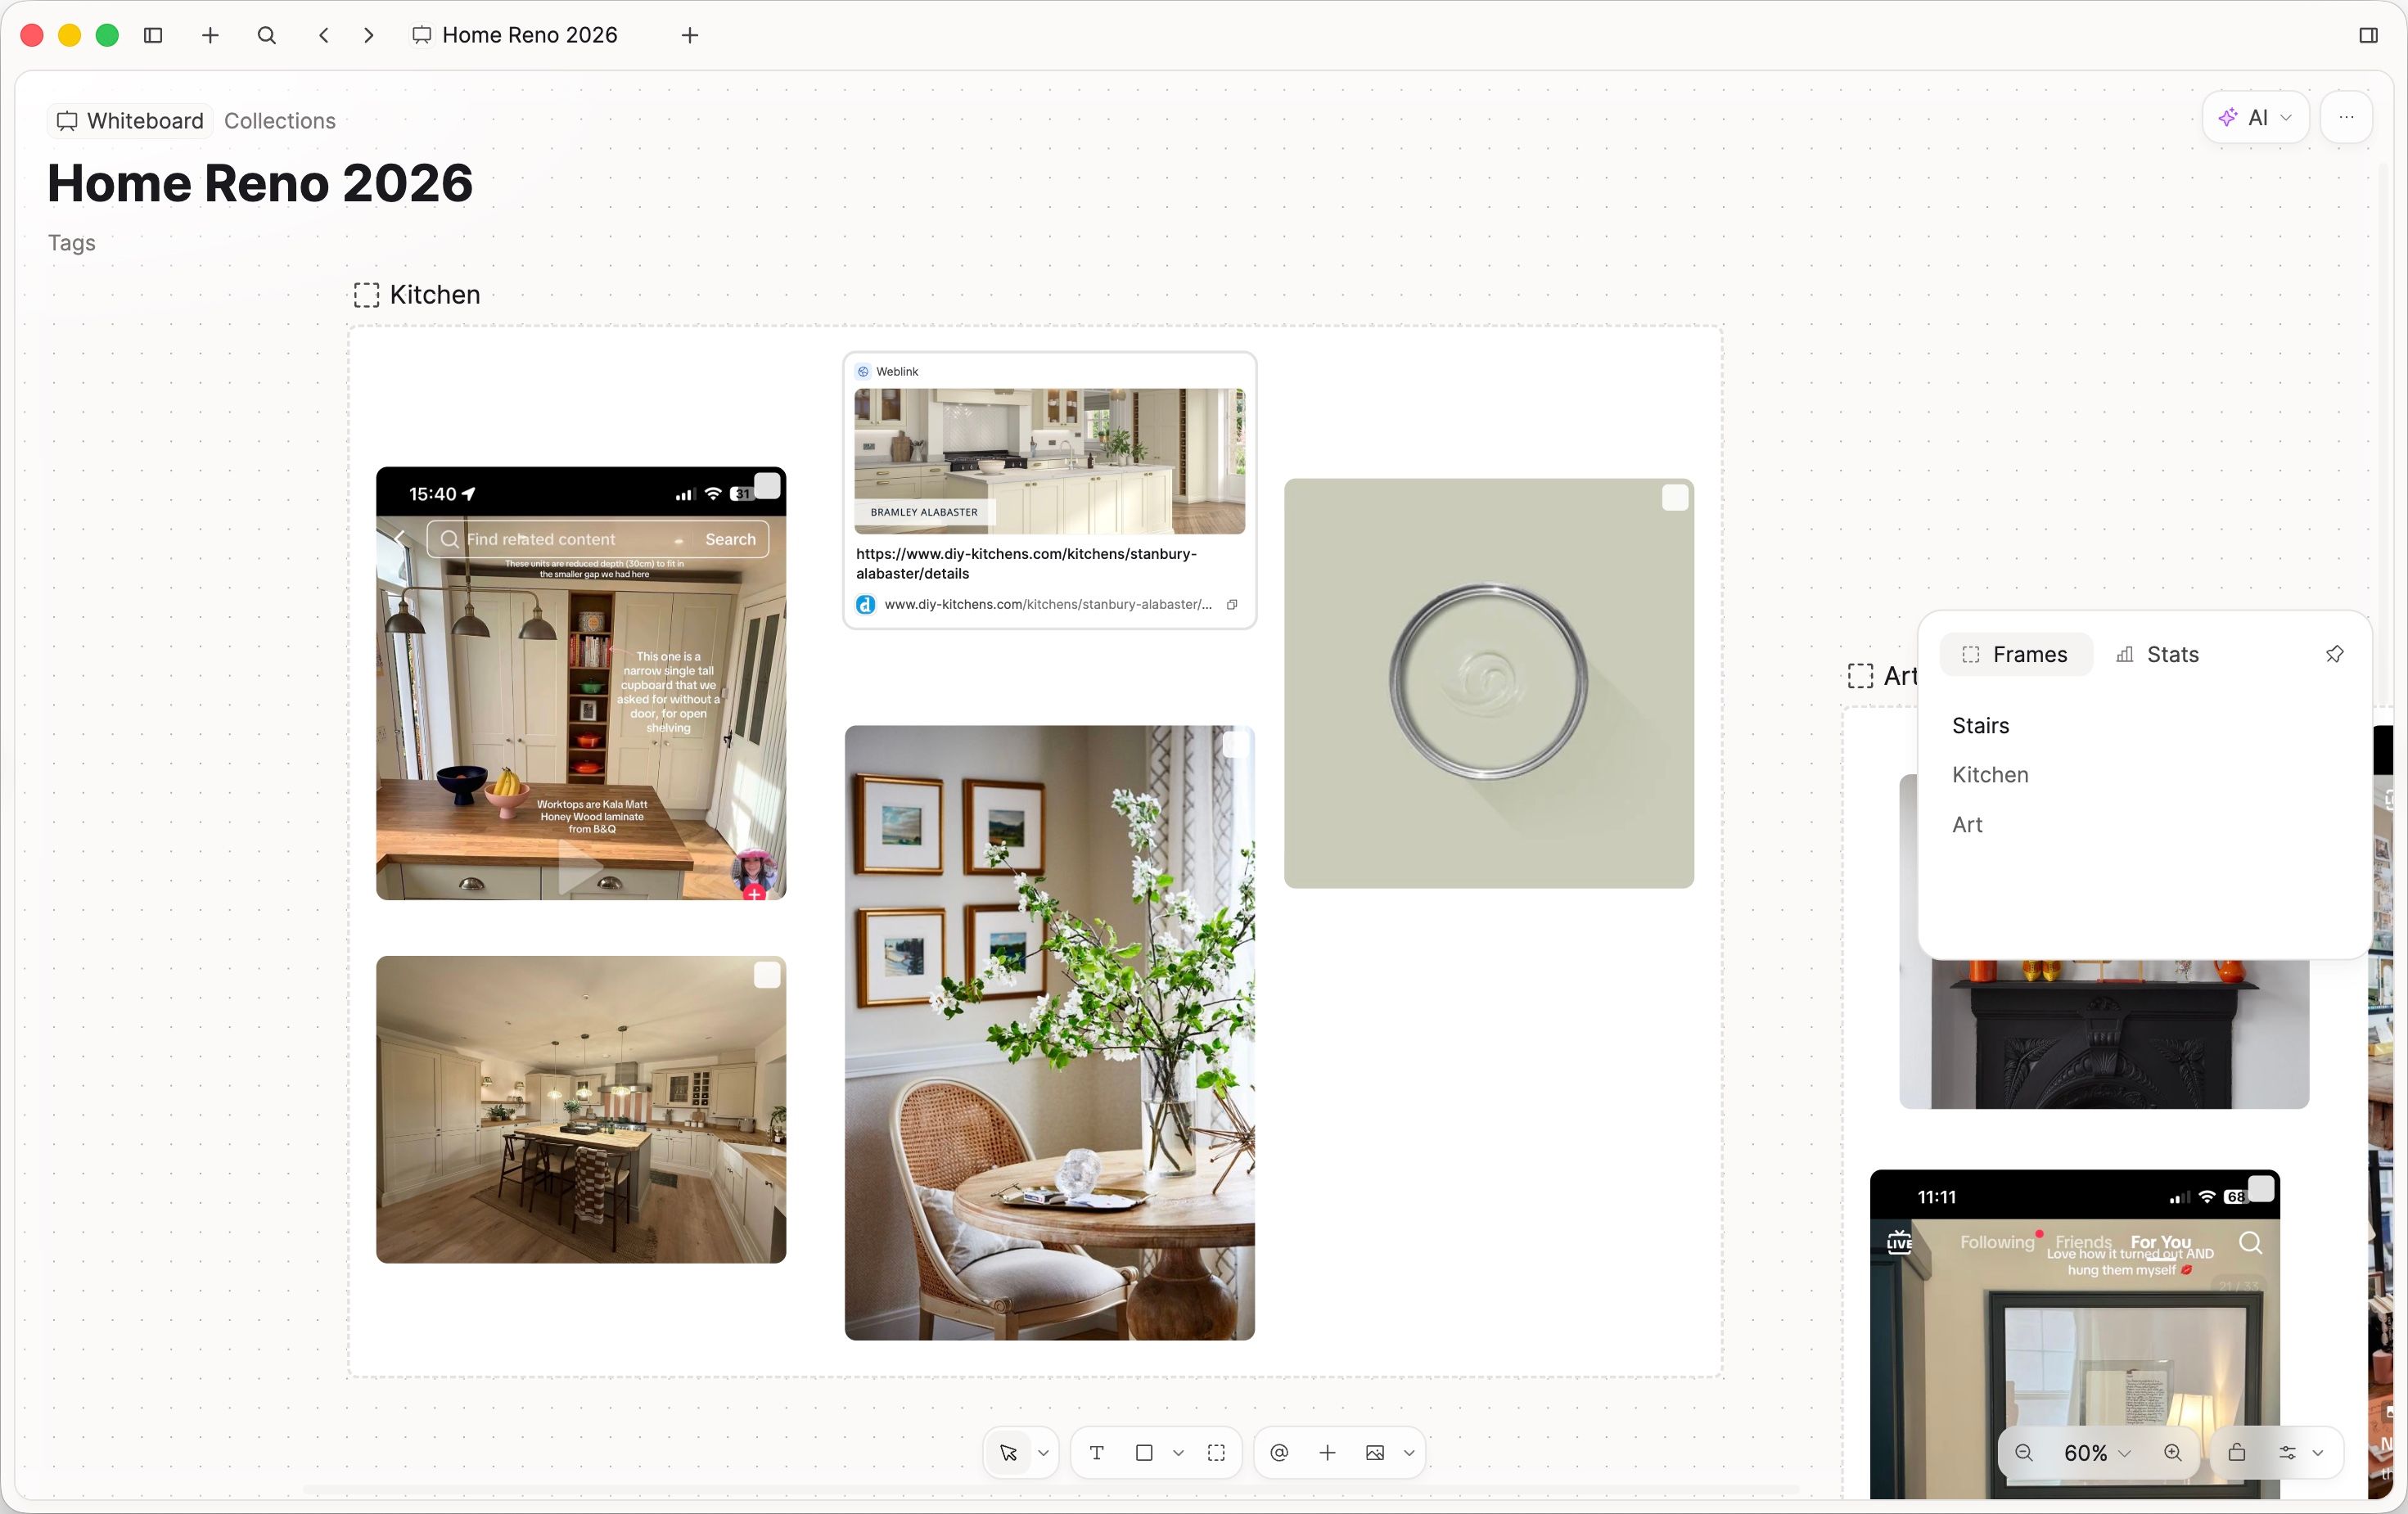
Task: Open copy icon beside diy-kitchens URL
Action: tap(1232, 604)
